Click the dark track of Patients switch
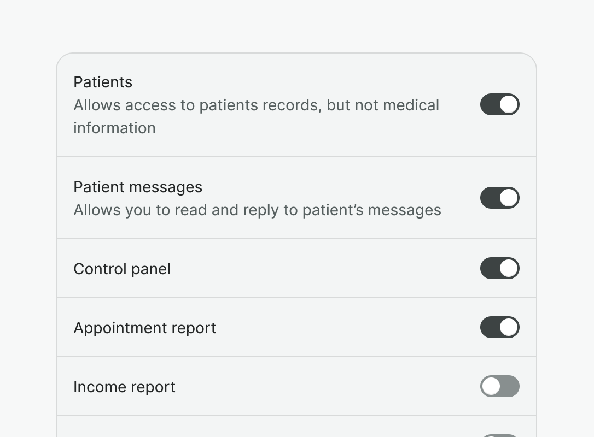 (490, 104)
